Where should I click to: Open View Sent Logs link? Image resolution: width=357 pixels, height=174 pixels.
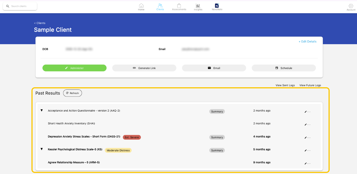coord(285,85)
